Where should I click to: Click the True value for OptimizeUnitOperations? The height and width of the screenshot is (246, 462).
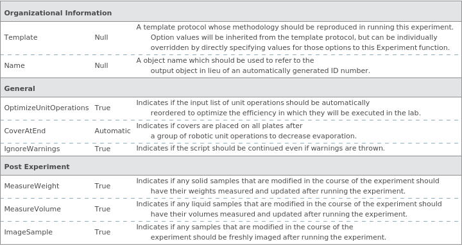coord(103,108)
